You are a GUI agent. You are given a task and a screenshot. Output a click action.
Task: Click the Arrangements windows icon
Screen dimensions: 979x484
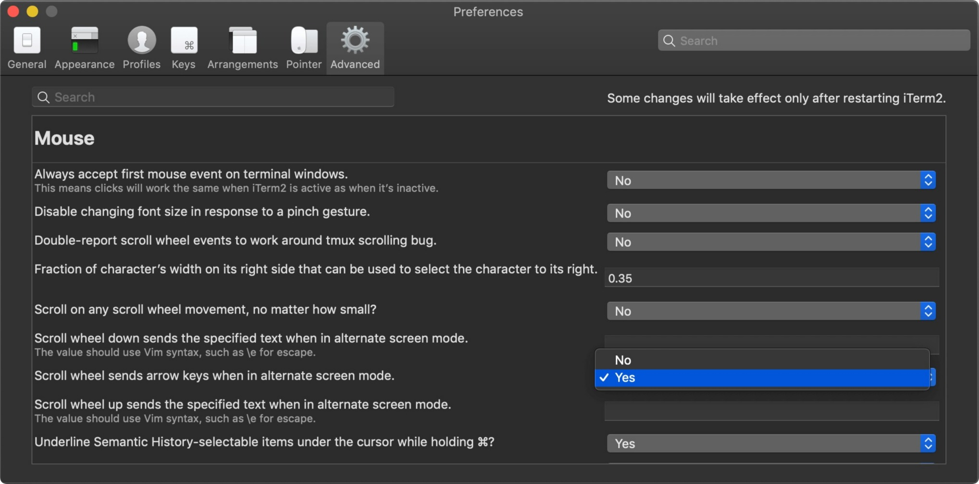[x=242, y=46]
